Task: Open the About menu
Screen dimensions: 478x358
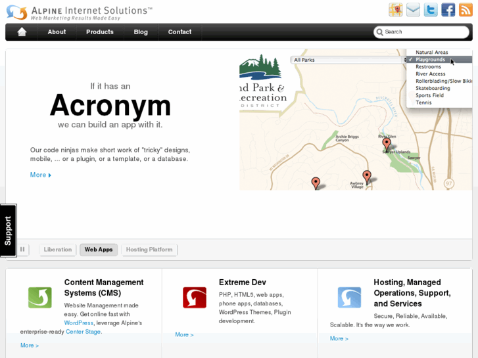Action: [x=57, y=32]
